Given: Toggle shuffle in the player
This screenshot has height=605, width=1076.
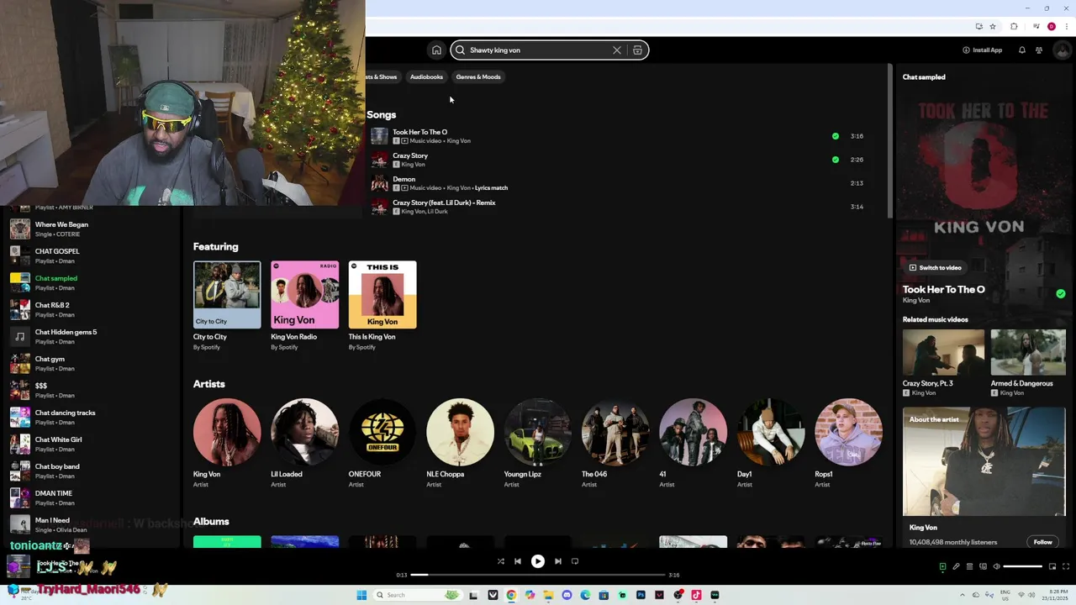Looking at the screenshot, I should (501, 561).
